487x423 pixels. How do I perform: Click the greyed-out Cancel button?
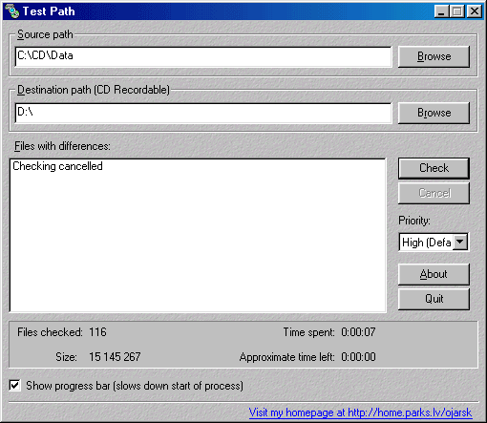(x=434, y=193)
